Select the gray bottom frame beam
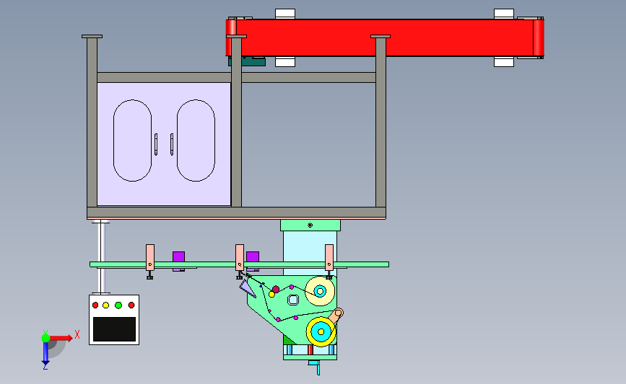 pyautogui.click(x=236, y=213)
